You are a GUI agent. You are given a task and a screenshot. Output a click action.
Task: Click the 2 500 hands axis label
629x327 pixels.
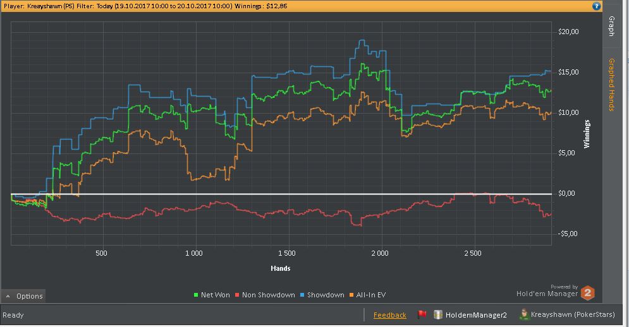473,253
